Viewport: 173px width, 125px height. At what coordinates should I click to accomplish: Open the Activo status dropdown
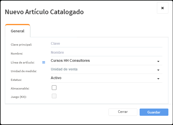pyautogui.click(x=107, y=78)
